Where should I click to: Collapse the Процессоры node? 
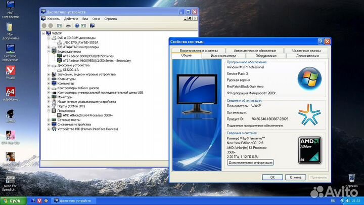point(49,111)
